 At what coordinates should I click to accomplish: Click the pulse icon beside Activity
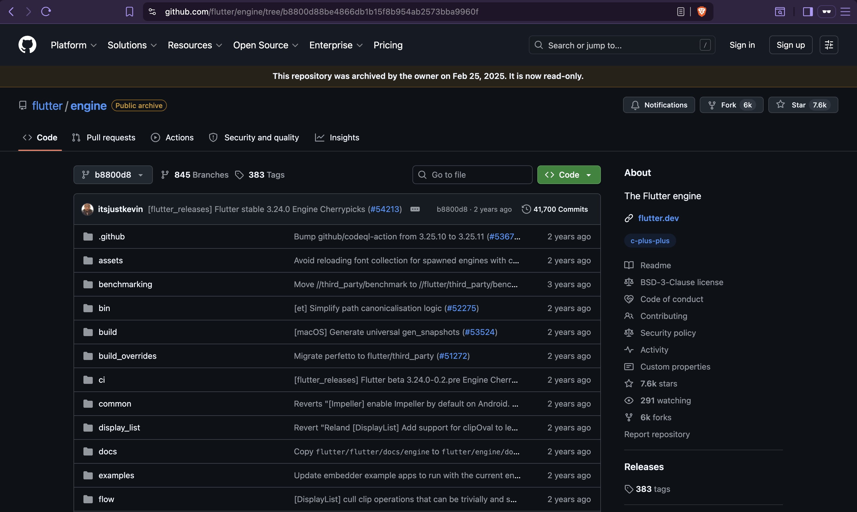[x=629, y=350]
